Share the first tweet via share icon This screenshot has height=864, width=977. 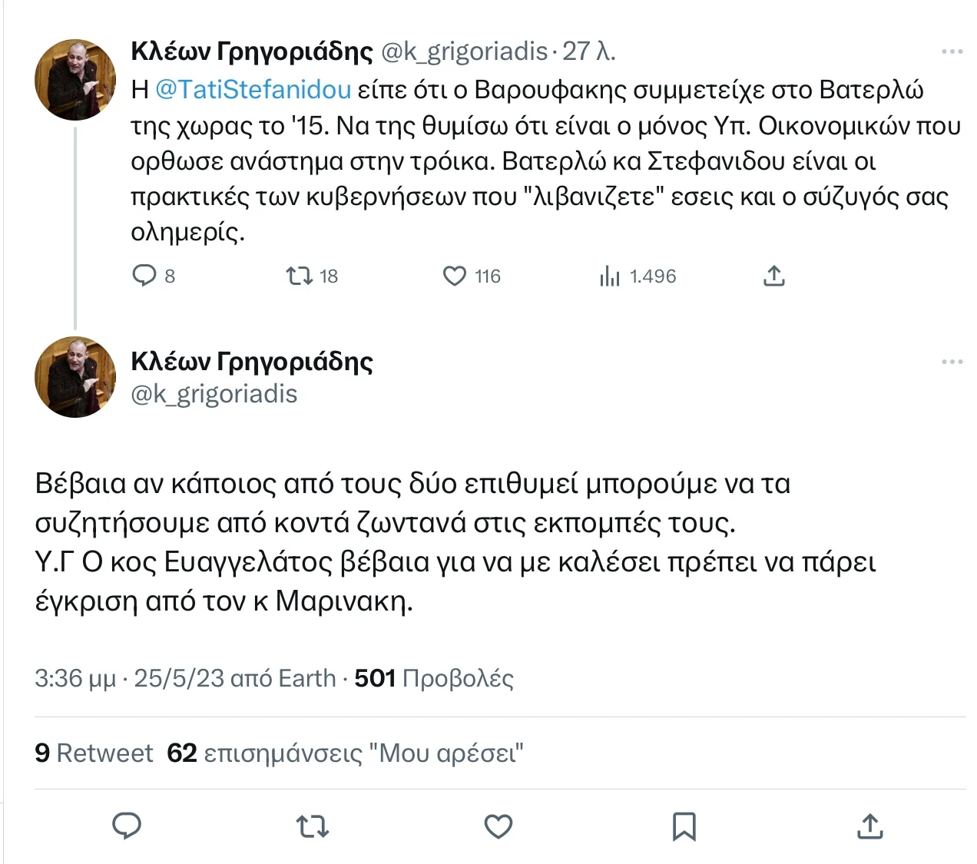(774, 276)
